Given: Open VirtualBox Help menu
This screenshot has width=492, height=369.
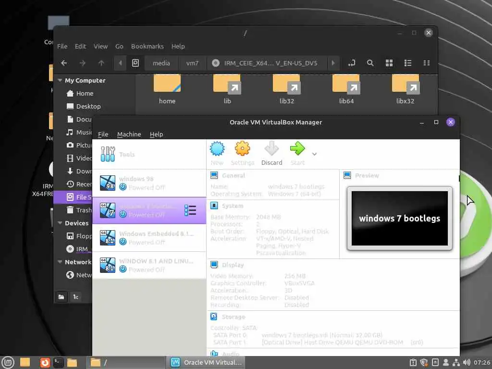Looking at the screenshot, I should coord(156,135).
